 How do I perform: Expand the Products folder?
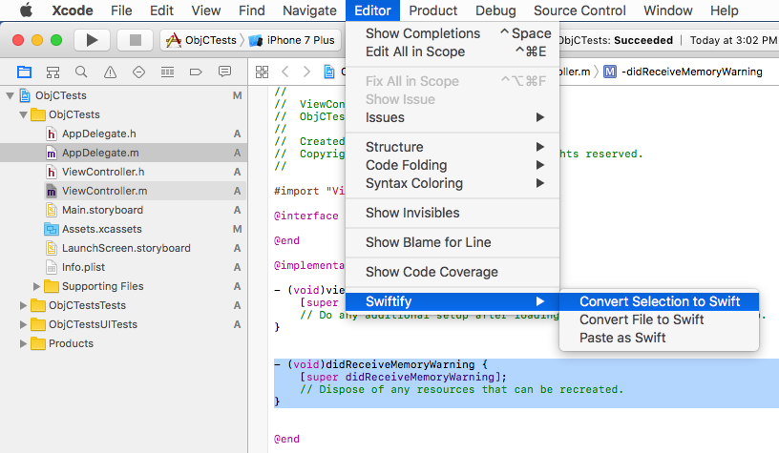tap(23, 344)
